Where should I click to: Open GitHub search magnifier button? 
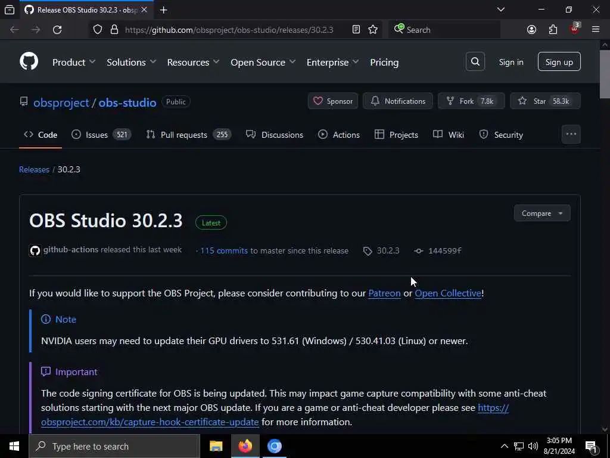475,61
